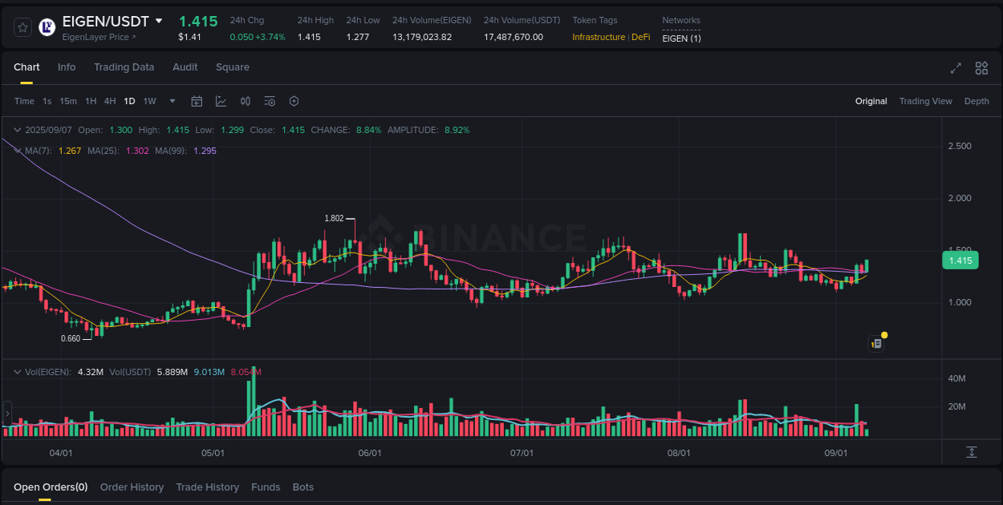Open the chat support icon near the chart

(875, 342)
